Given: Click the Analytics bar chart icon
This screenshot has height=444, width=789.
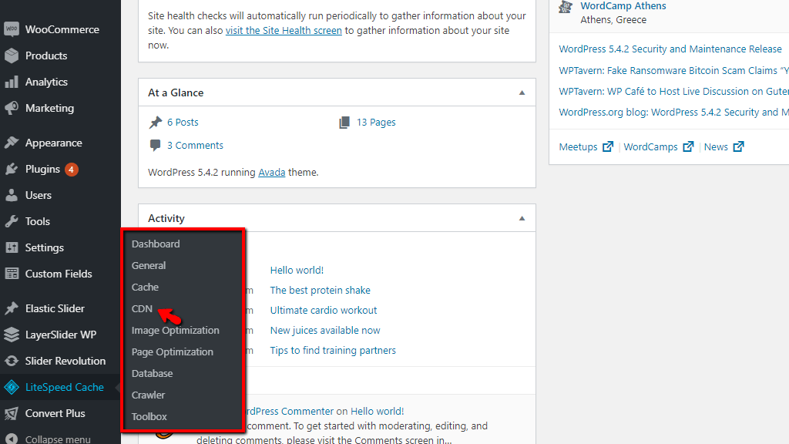Looking at the screenshot, I should [x=12, y=82].
